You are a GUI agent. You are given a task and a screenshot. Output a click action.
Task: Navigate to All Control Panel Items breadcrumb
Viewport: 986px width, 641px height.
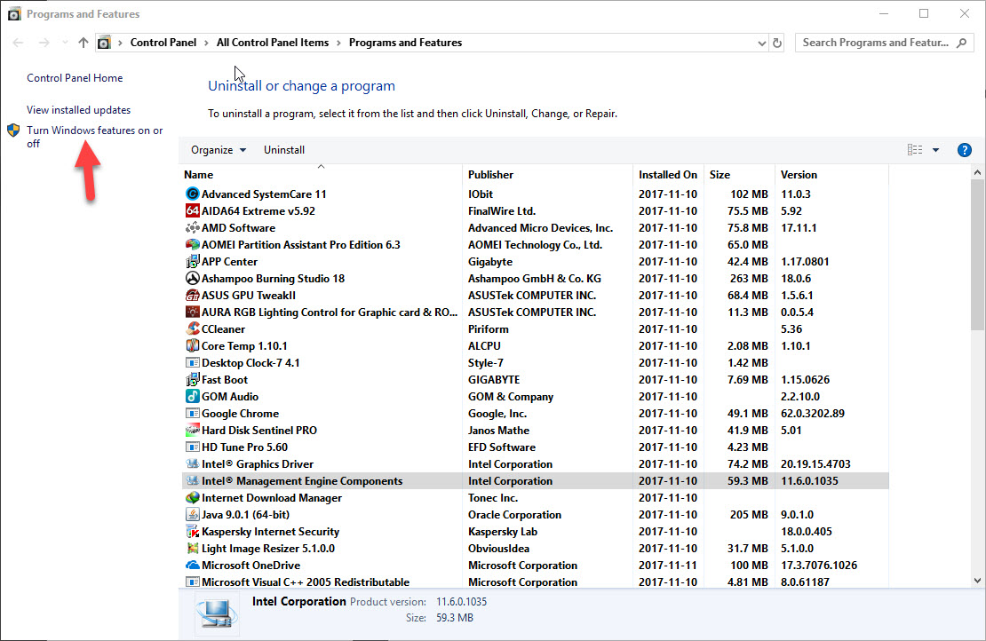[273, 43]
